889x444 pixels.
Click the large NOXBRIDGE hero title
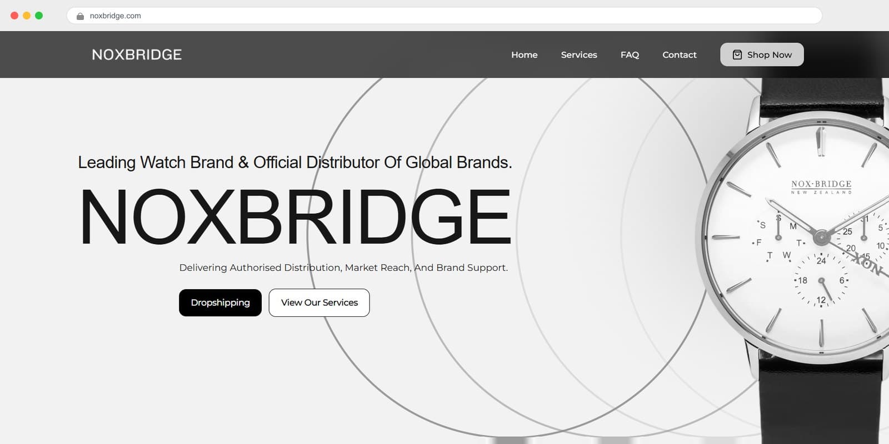pos(296,217)
